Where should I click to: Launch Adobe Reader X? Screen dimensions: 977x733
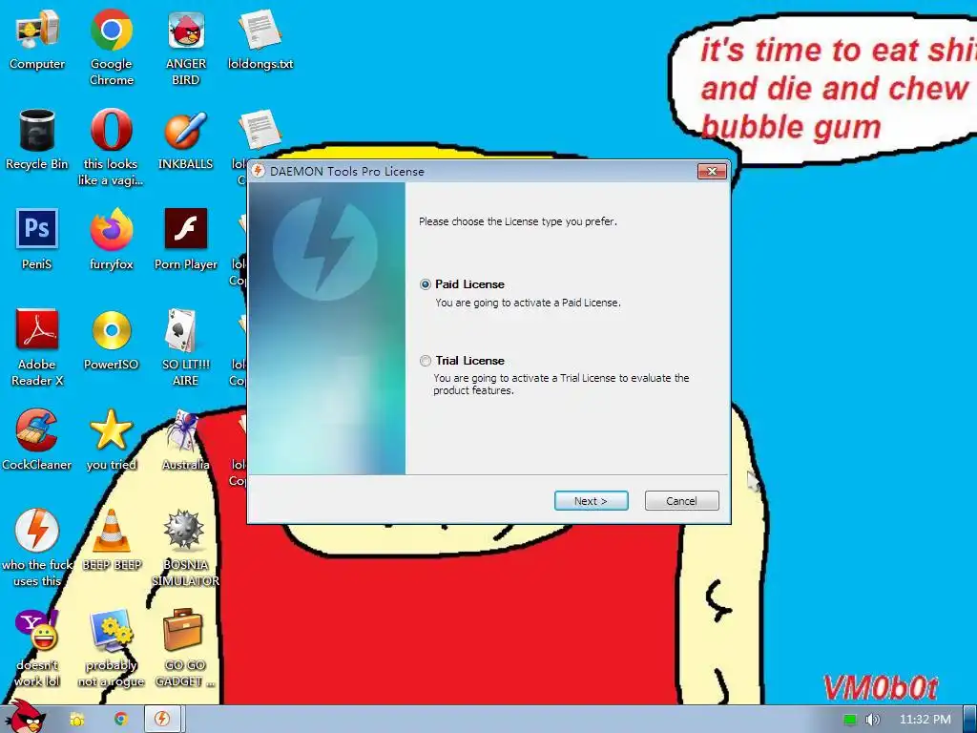pyautogui.click(x=37, y=329)
